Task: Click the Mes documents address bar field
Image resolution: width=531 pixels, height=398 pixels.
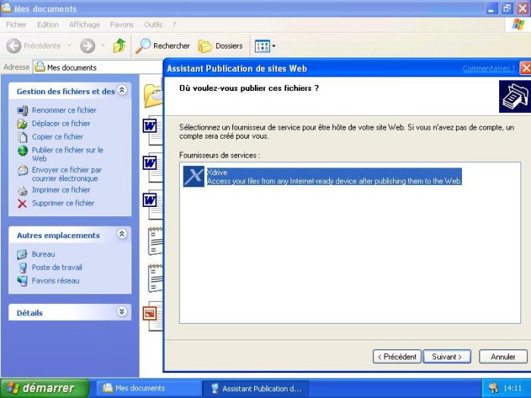Action: pos(99,67)
